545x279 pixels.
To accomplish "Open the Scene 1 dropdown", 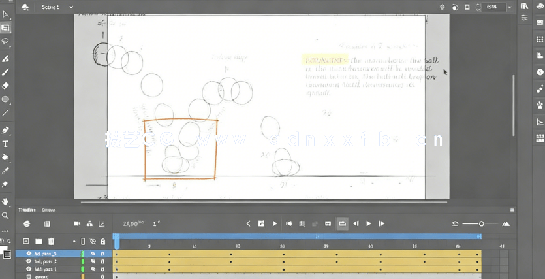I will (x=71, y=7).
